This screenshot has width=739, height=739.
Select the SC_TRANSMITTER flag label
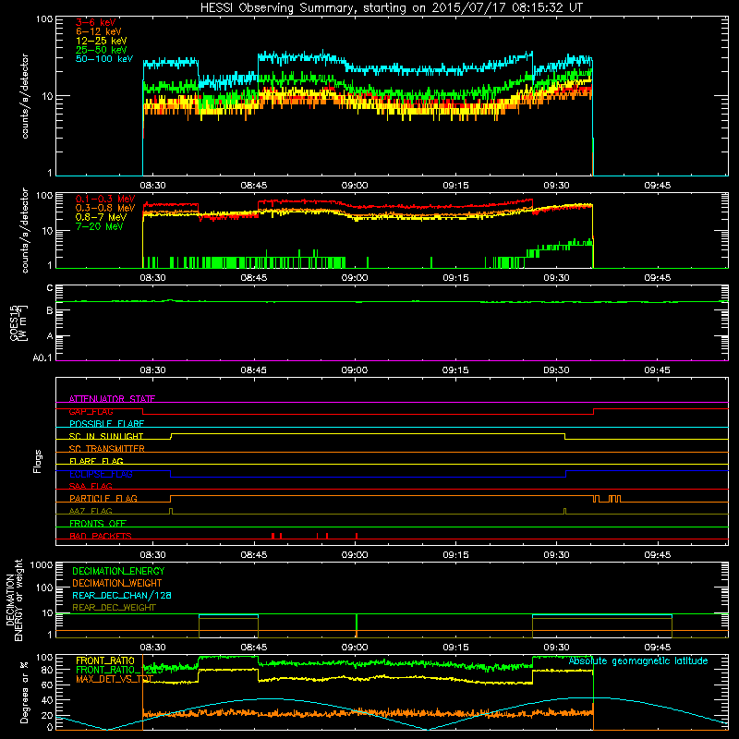click(x=107, y=449)
